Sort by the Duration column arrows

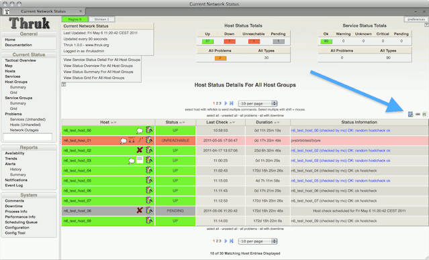click(277, 123)
